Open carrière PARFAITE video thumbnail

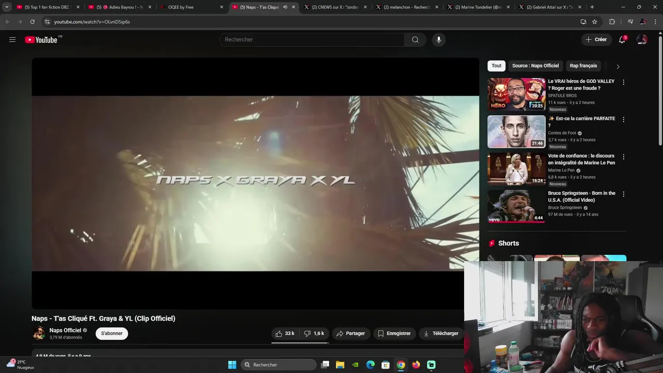[516, 131]
